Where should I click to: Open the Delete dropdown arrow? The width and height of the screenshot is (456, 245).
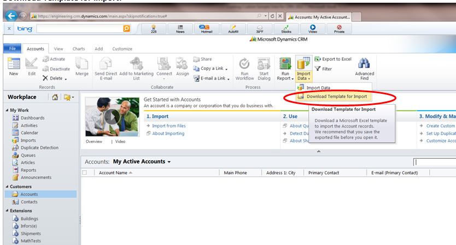(66, 79)
